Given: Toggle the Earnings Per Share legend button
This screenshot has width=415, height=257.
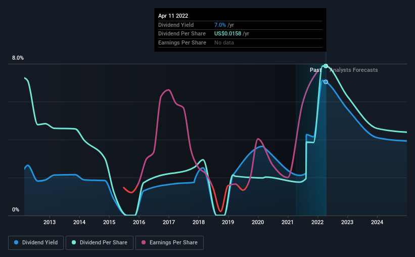Looking at the screenshot, I should pyautogui.click(x=169, y=243).
